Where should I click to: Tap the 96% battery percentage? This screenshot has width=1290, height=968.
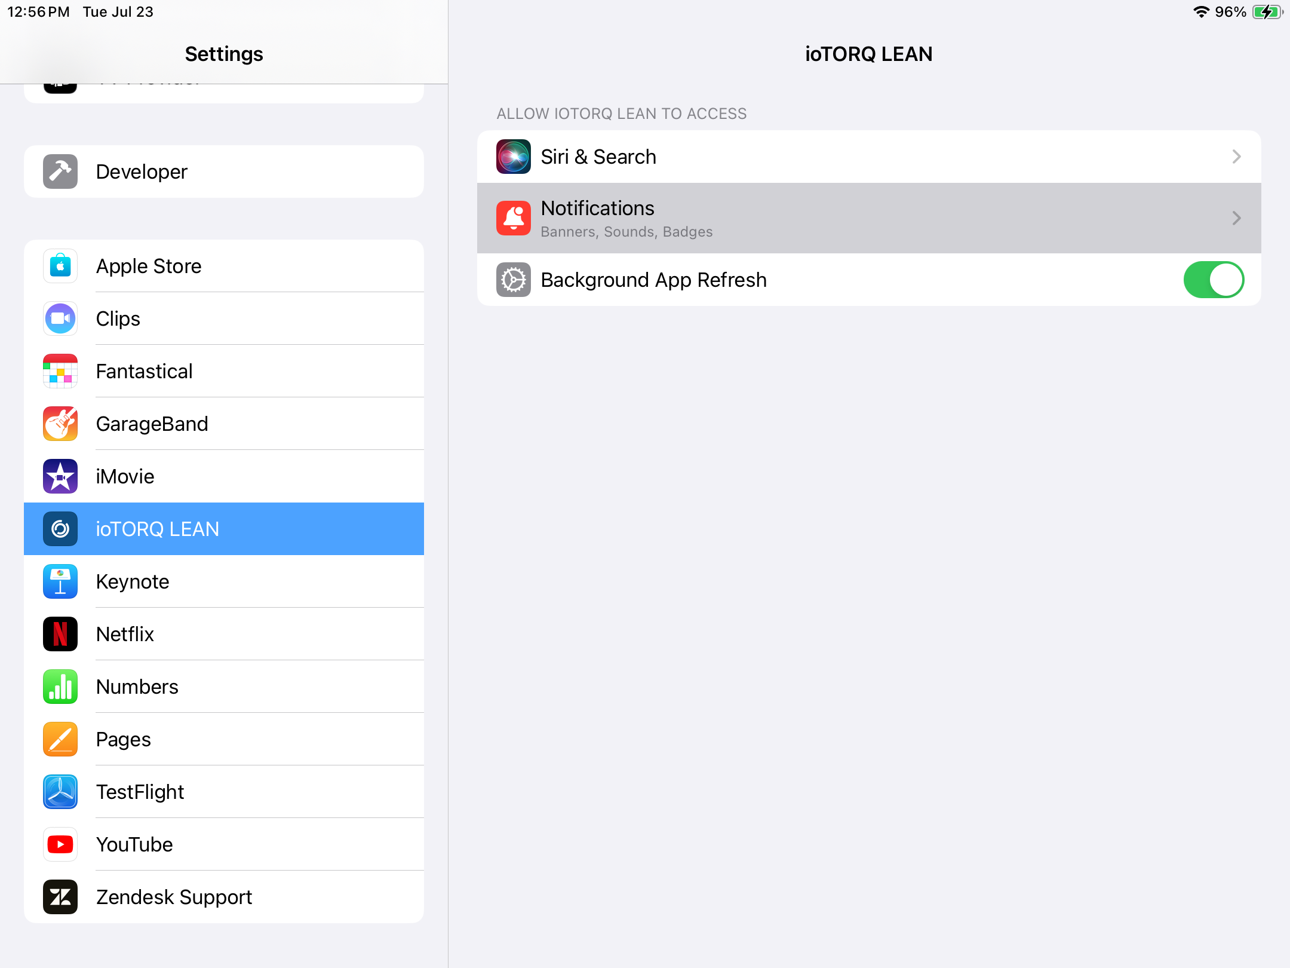(x=1230, y=12)
